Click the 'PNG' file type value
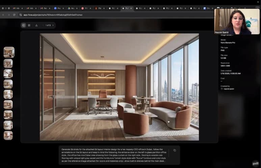 click(223, 50)
